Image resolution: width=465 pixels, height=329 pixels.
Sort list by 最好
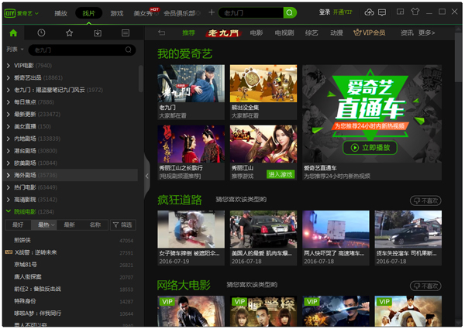[18, 225]
